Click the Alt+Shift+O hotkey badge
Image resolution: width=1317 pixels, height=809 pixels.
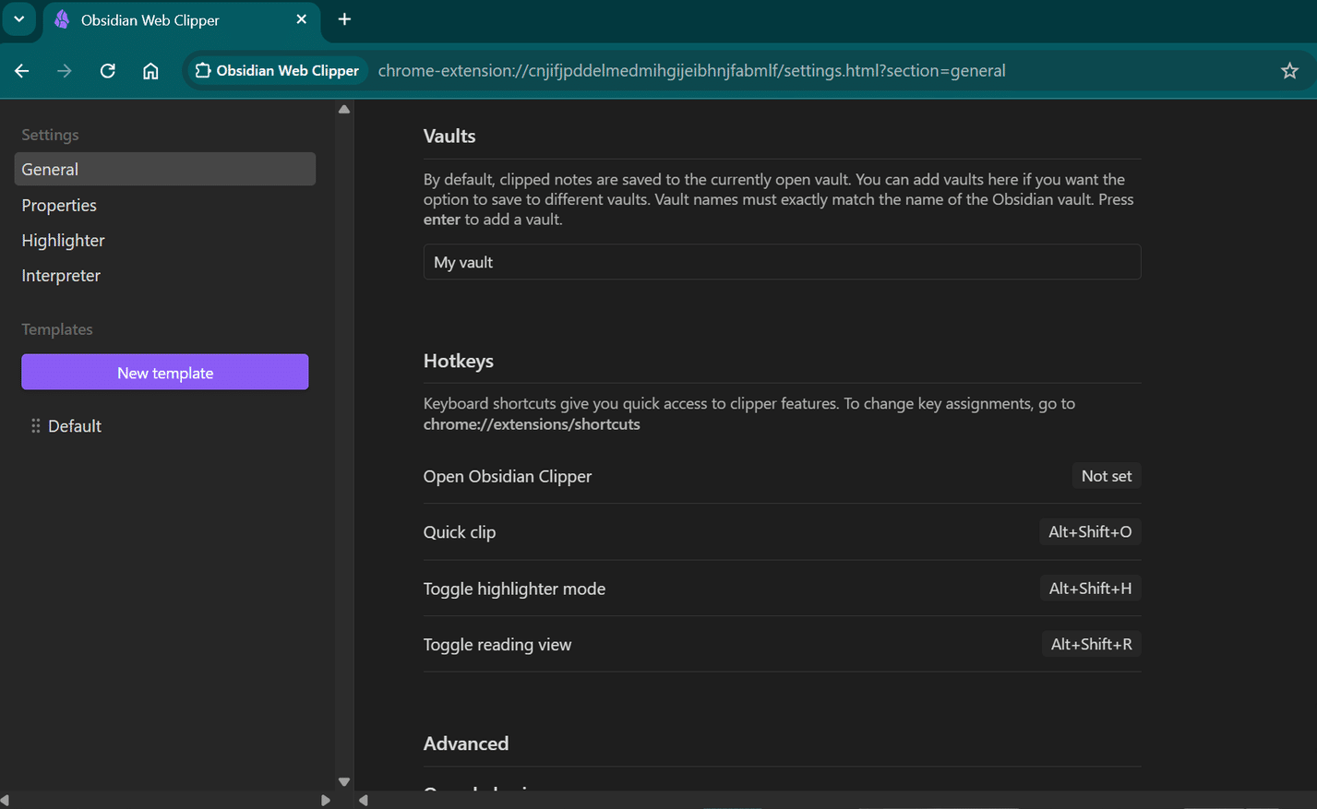[1090, 532]
